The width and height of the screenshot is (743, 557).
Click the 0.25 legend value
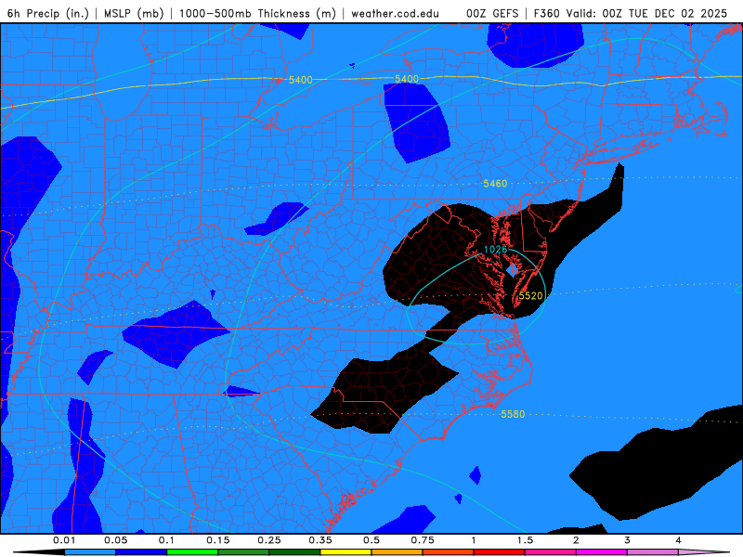click(269, 540)
